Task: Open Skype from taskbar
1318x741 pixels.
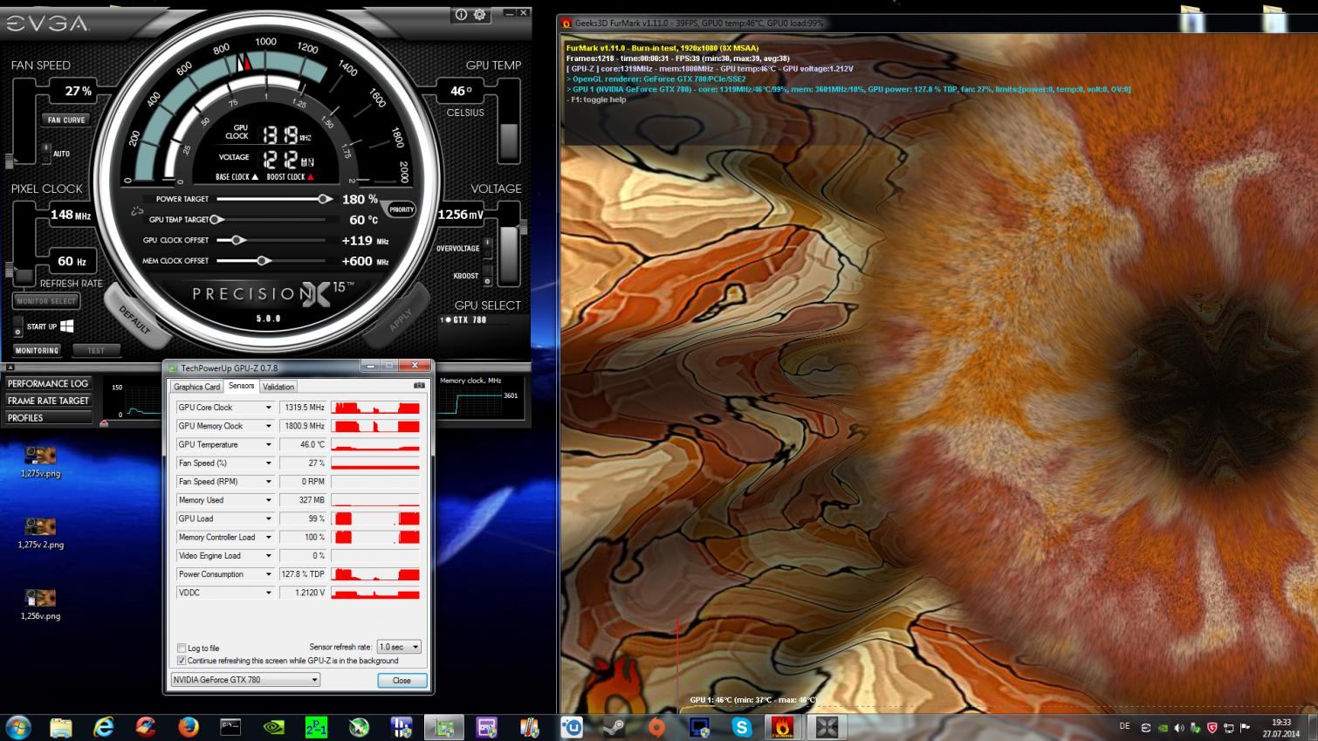Action: point(742,726)
